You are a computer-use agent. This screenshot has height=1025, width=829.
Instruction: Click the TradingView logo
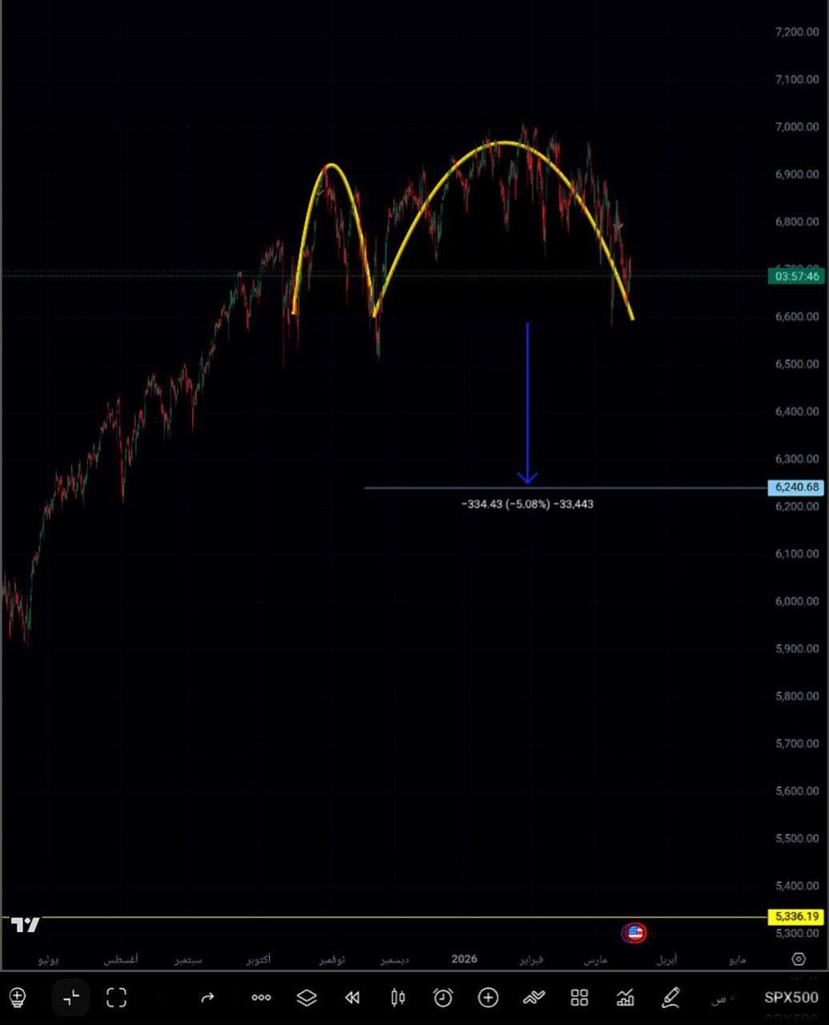pos(26,924)
